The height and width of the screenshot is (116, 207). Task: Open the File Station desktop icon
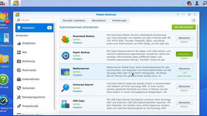[4, 59]
